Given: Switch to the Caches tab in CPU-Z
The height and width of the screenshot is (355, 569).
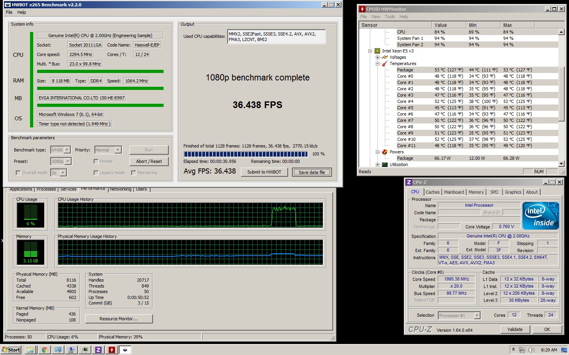Looking at the screenshot, I should pos(432,192).
